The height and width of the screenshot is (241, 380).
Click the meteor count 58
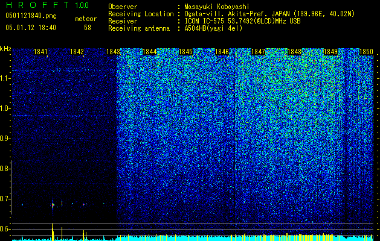click(x=88, y=28)
